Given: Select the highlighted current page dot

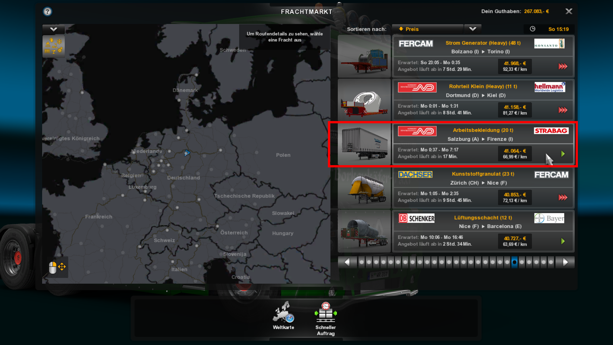Looking at the screenshot, I should tap(514, 262).
